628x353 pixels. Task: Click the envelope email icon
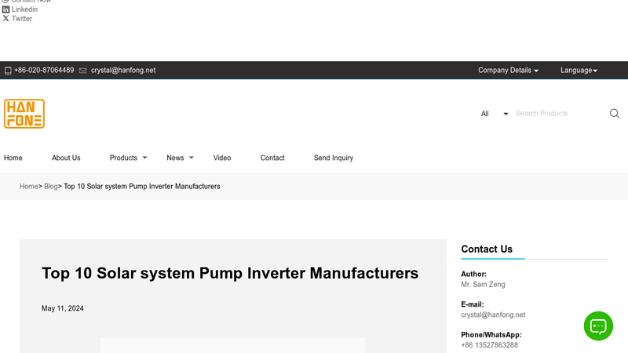coord(83,71)
